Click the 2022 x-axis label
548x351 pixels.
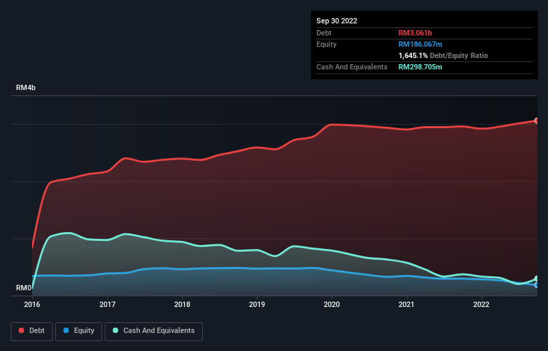tap(481, 304)
